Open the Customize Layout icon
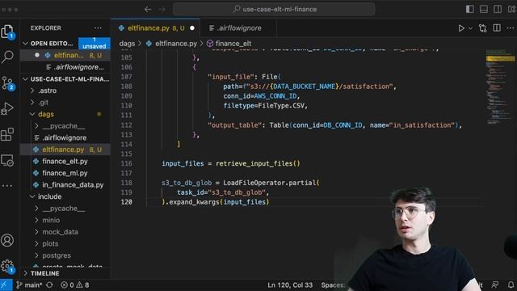This screenshot has height=291, width=517. tap(511, 9)
